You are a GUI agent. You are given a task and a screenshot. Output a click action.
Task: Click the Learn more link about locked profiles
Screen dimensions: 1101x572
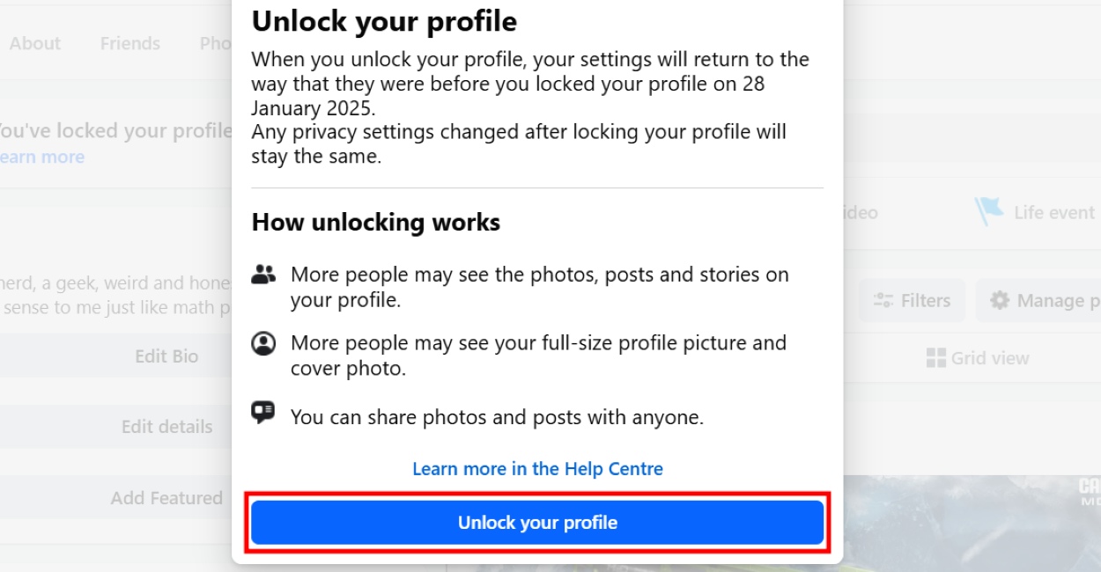(x=41, y=156)
